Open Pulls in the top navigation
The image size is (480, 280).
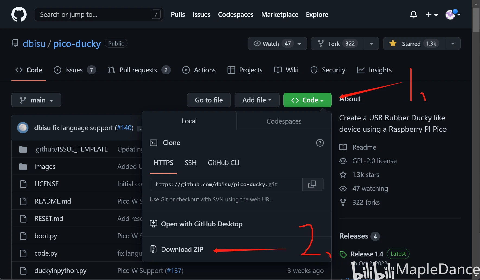178,14
